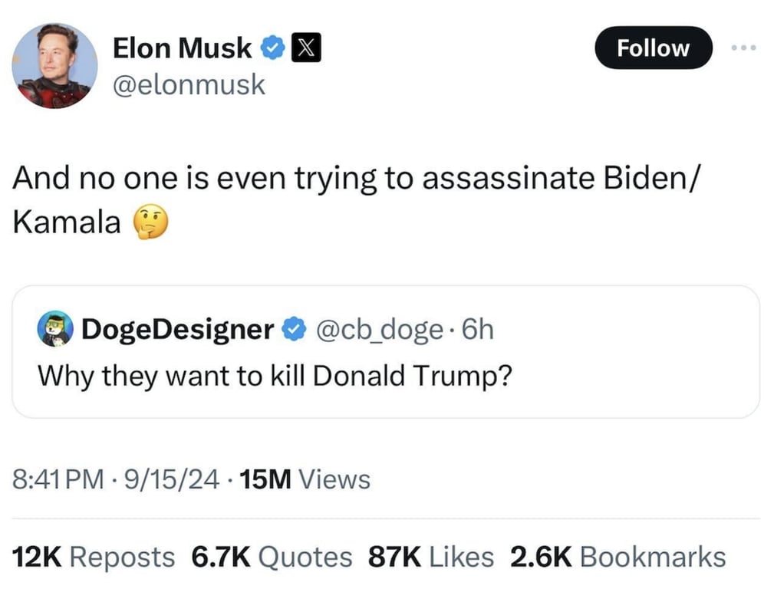This screenshot has width=764, height=589.
Task: Click the @elonmusk handle
Action: coord(189,84)
